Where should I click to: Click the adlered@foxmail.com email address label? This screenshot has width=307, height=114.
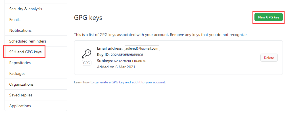pos(142,48)
